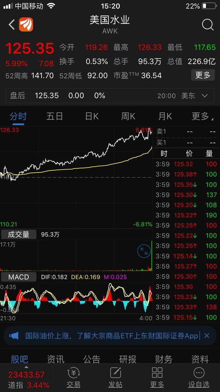Open stock search magnifier icon
This screenshot has height=392, width=220.
[208, 25]
